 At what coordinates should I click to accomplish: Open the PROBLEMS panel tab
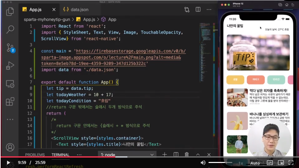point(35,155)
